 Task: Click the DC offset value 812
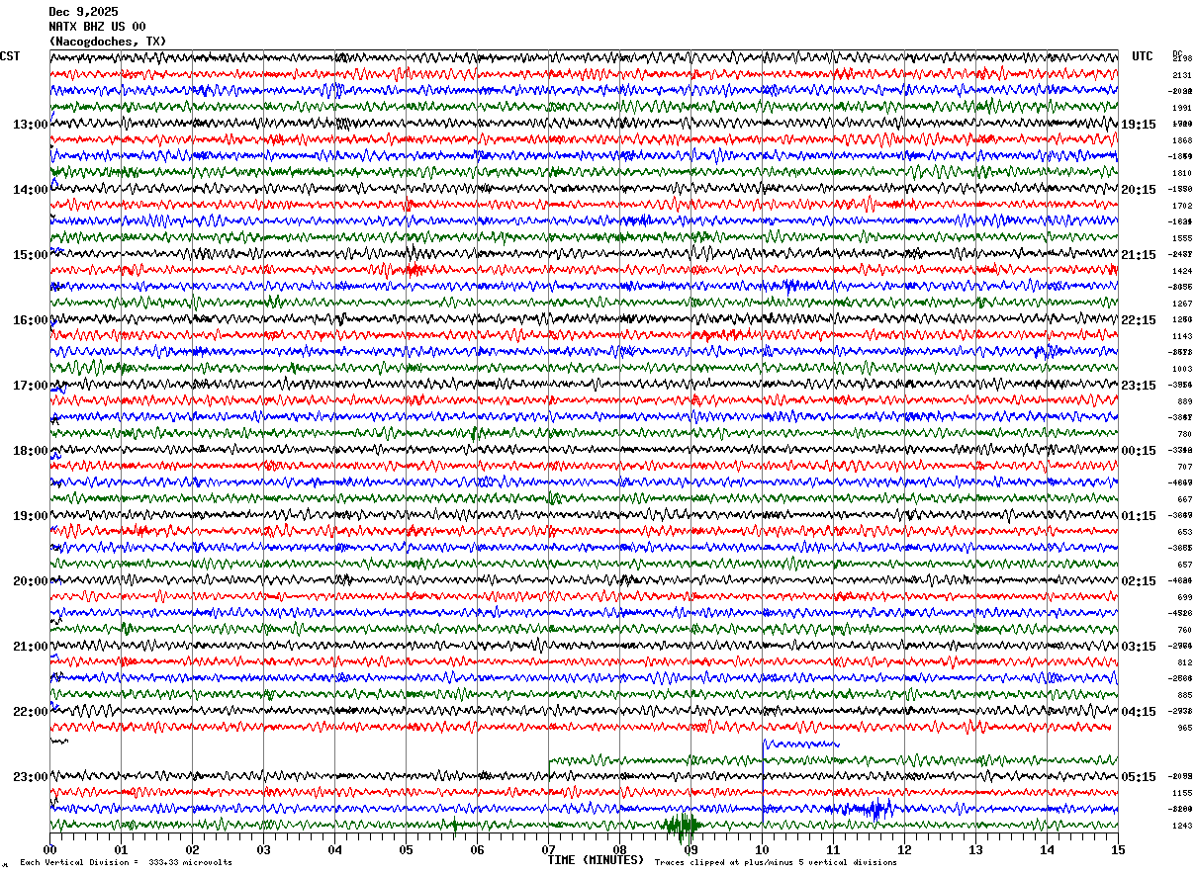coord(1184,662)
